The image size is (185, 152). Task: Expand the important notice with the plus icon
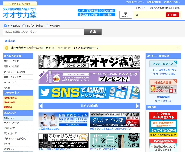[178, 48]
